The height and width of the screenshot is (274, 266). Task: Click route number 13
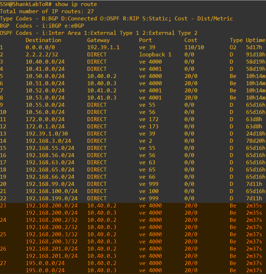(3, 134)
